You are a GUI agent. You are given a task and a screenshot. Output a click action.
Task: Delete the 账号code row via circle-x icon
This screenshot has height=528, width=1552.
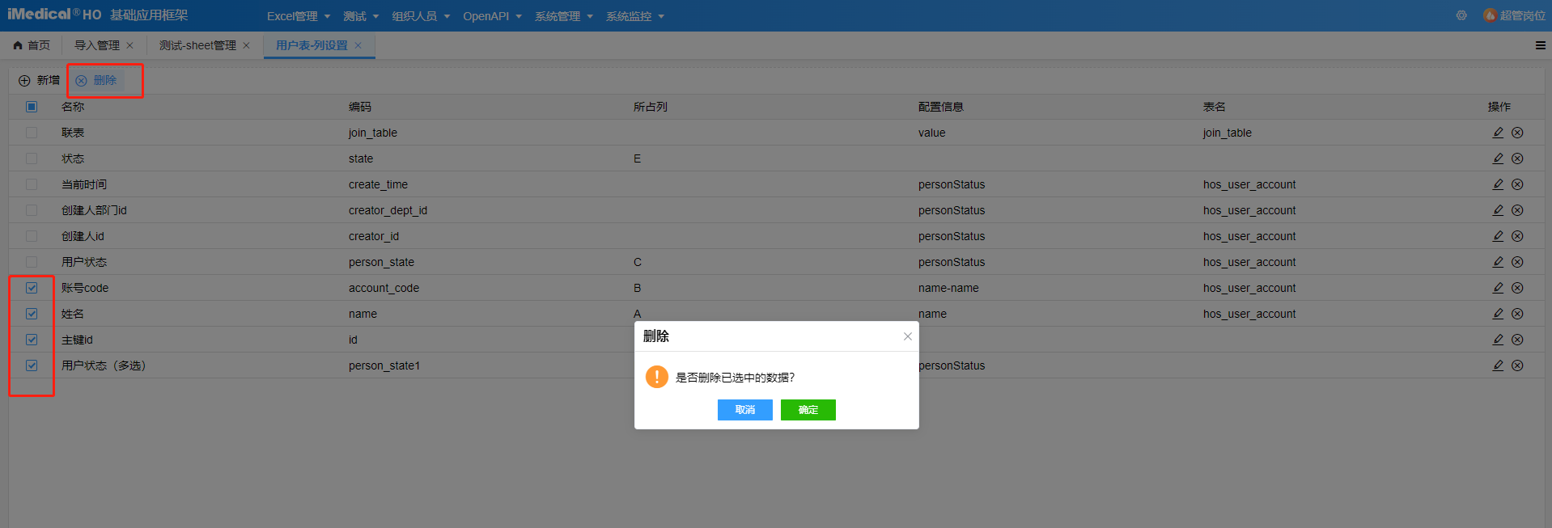tap(1517, 288)
